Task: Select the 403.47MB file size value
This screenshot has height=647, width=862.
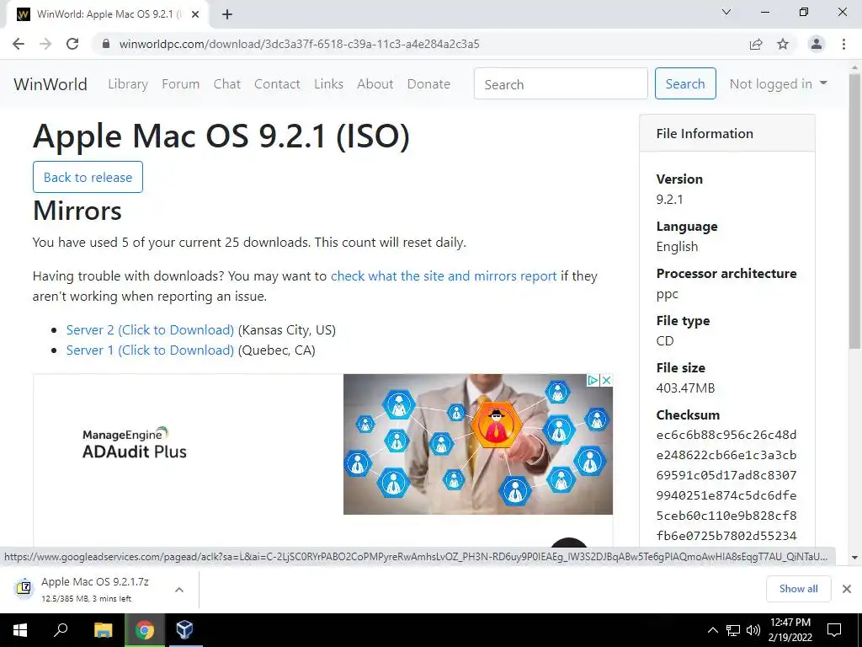Action: pos(685,388)
